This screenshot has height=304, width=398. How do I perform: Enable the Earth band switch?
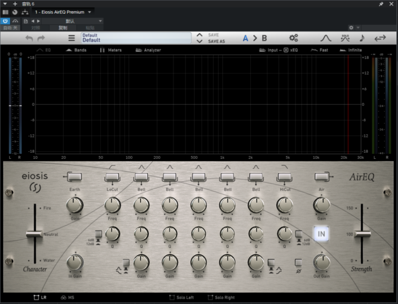74,177
